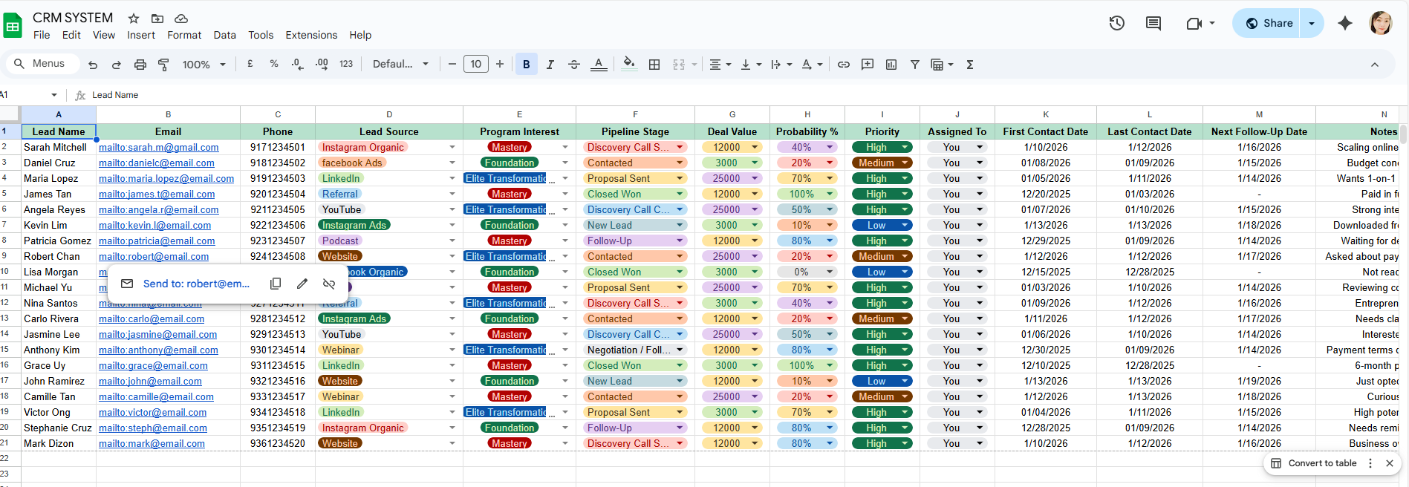Viewport: 1409px width, 487px height.
Task: Move document with the folder icon
Action: (157, 19)
